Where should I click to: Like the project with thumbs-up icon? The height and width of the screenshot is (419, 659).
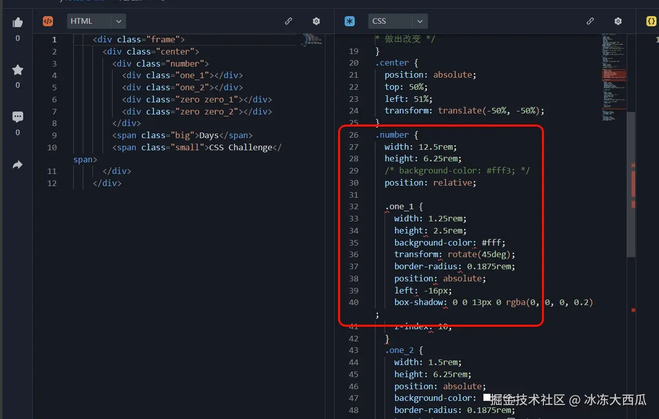click(x=18, y=22)
